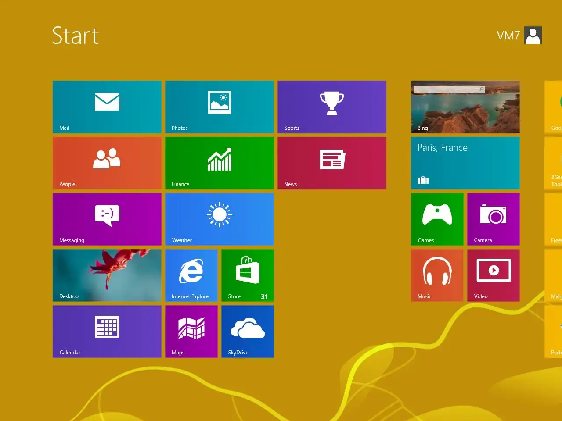Launch the Video tile

pyautogui.click(x=494, y=275)
